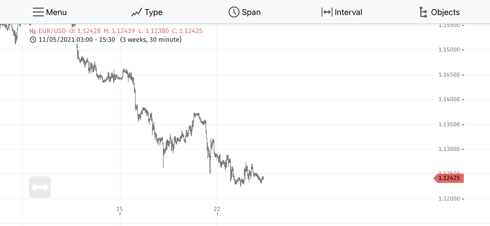Open the Objects drawing icon
This screenshot has height=226, width=490.
(423, 12)
